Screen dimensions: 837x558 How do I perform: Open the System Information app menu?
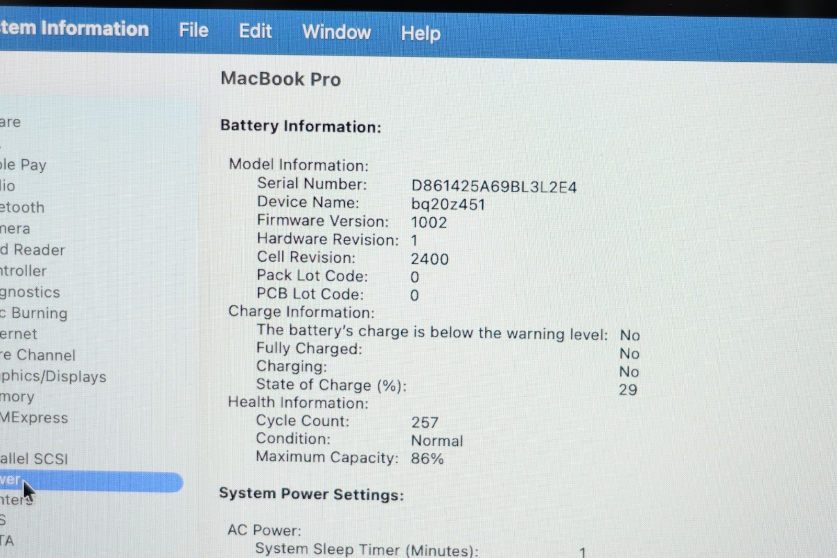[x=73, y=28]
